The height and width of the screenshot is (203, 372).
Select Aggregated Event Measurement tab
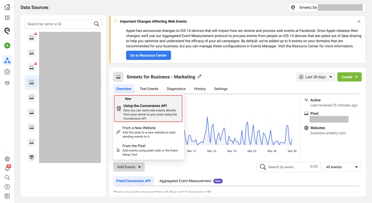coord(185,181)
